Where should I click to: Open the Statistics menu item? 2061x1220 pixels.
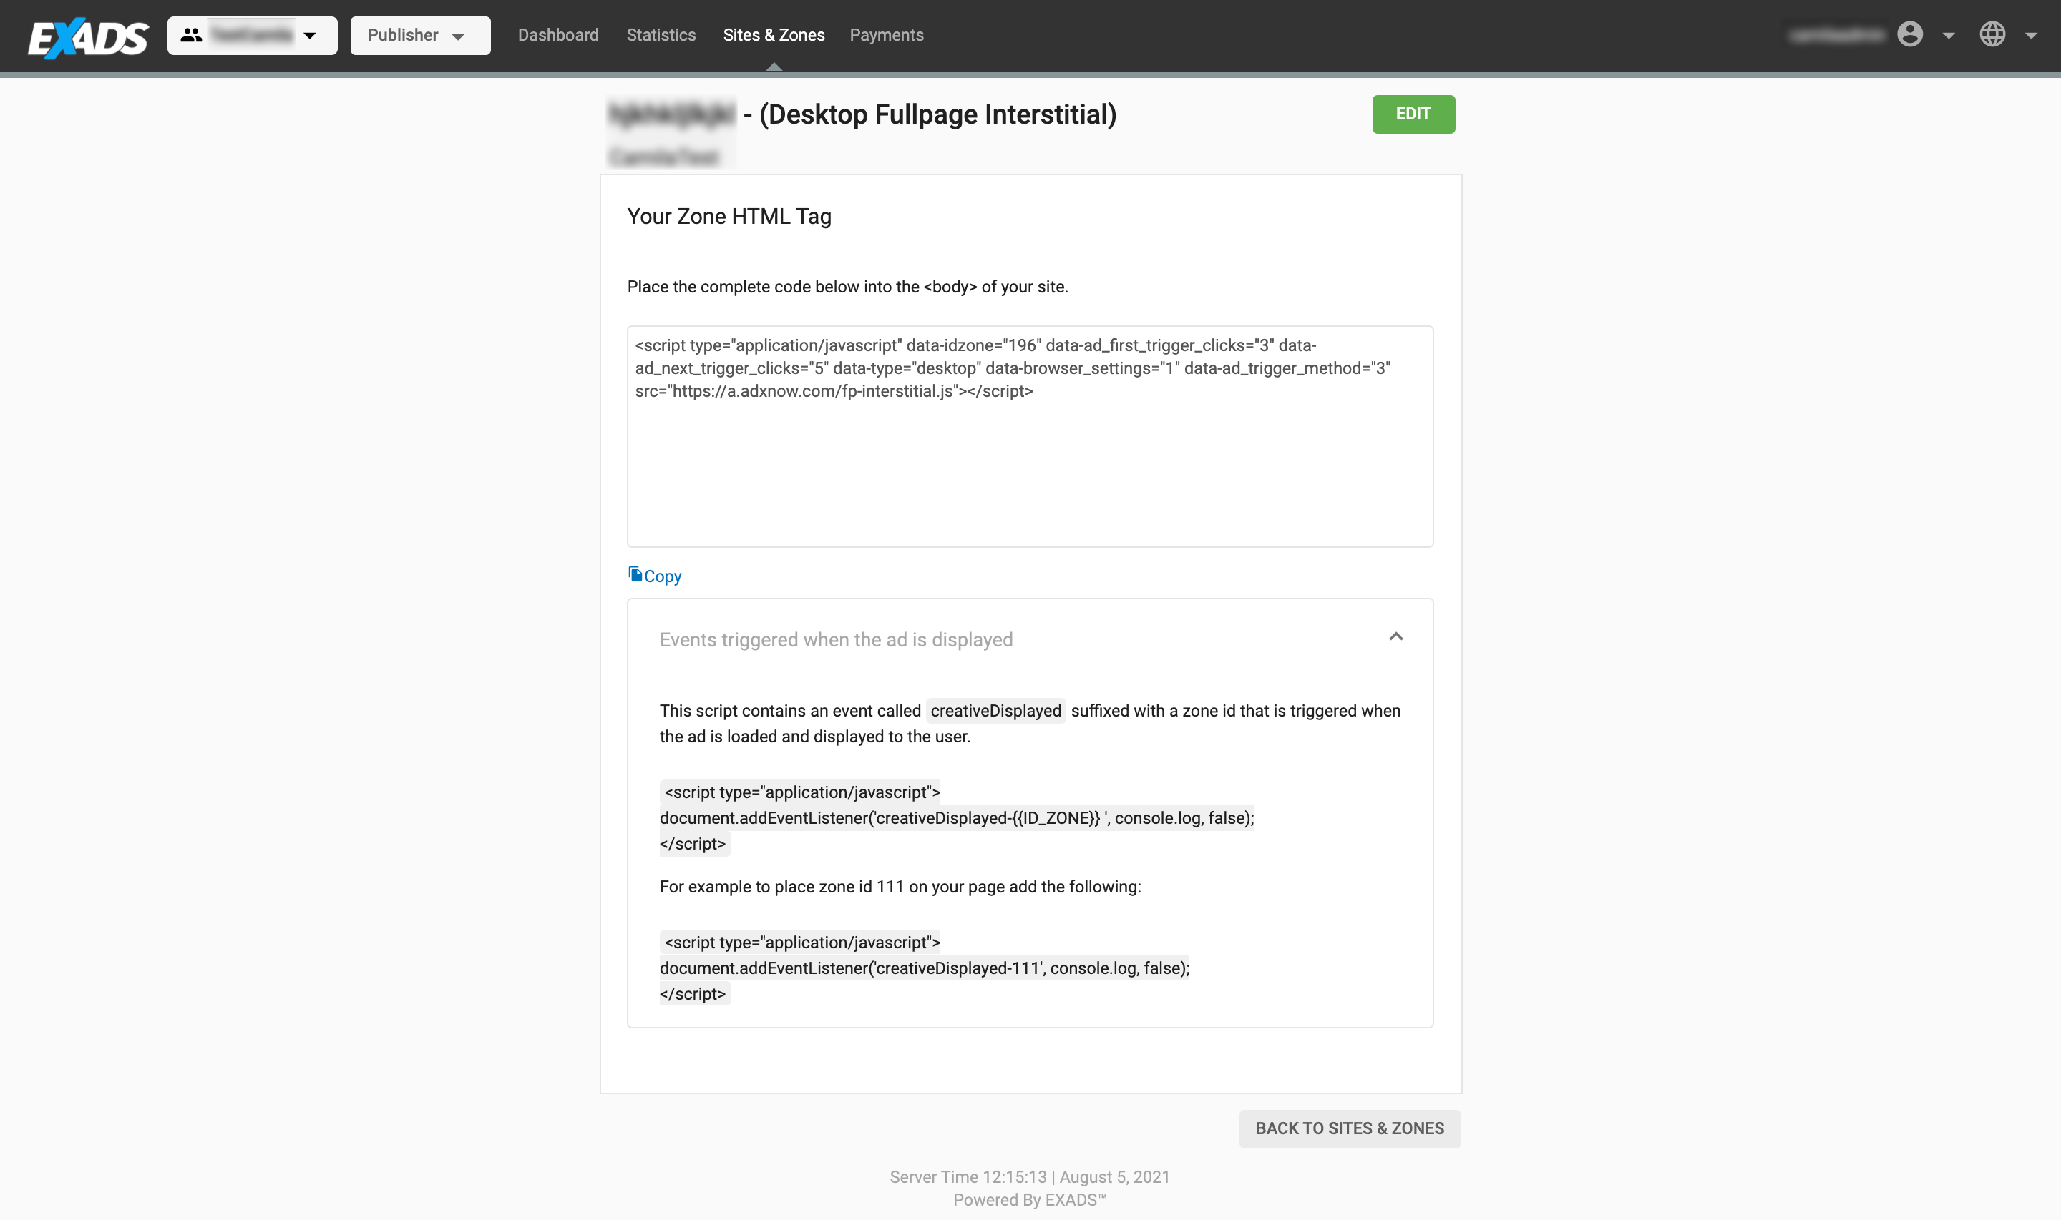(x=661, y=35)
